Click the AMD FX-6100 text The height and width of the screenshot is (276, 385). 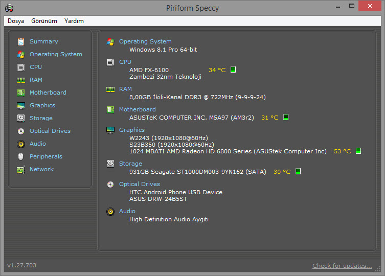coord(149,70)
